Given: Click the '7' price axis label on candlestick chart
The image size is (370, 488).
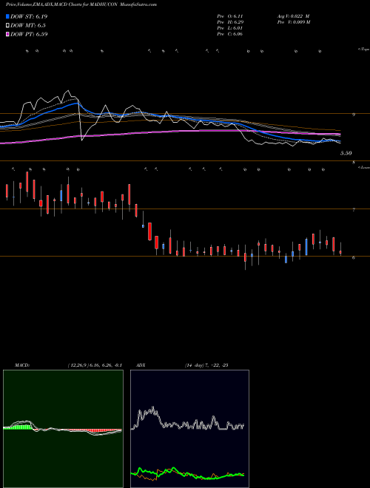Looking at the screenshot, I should [354, 211].
